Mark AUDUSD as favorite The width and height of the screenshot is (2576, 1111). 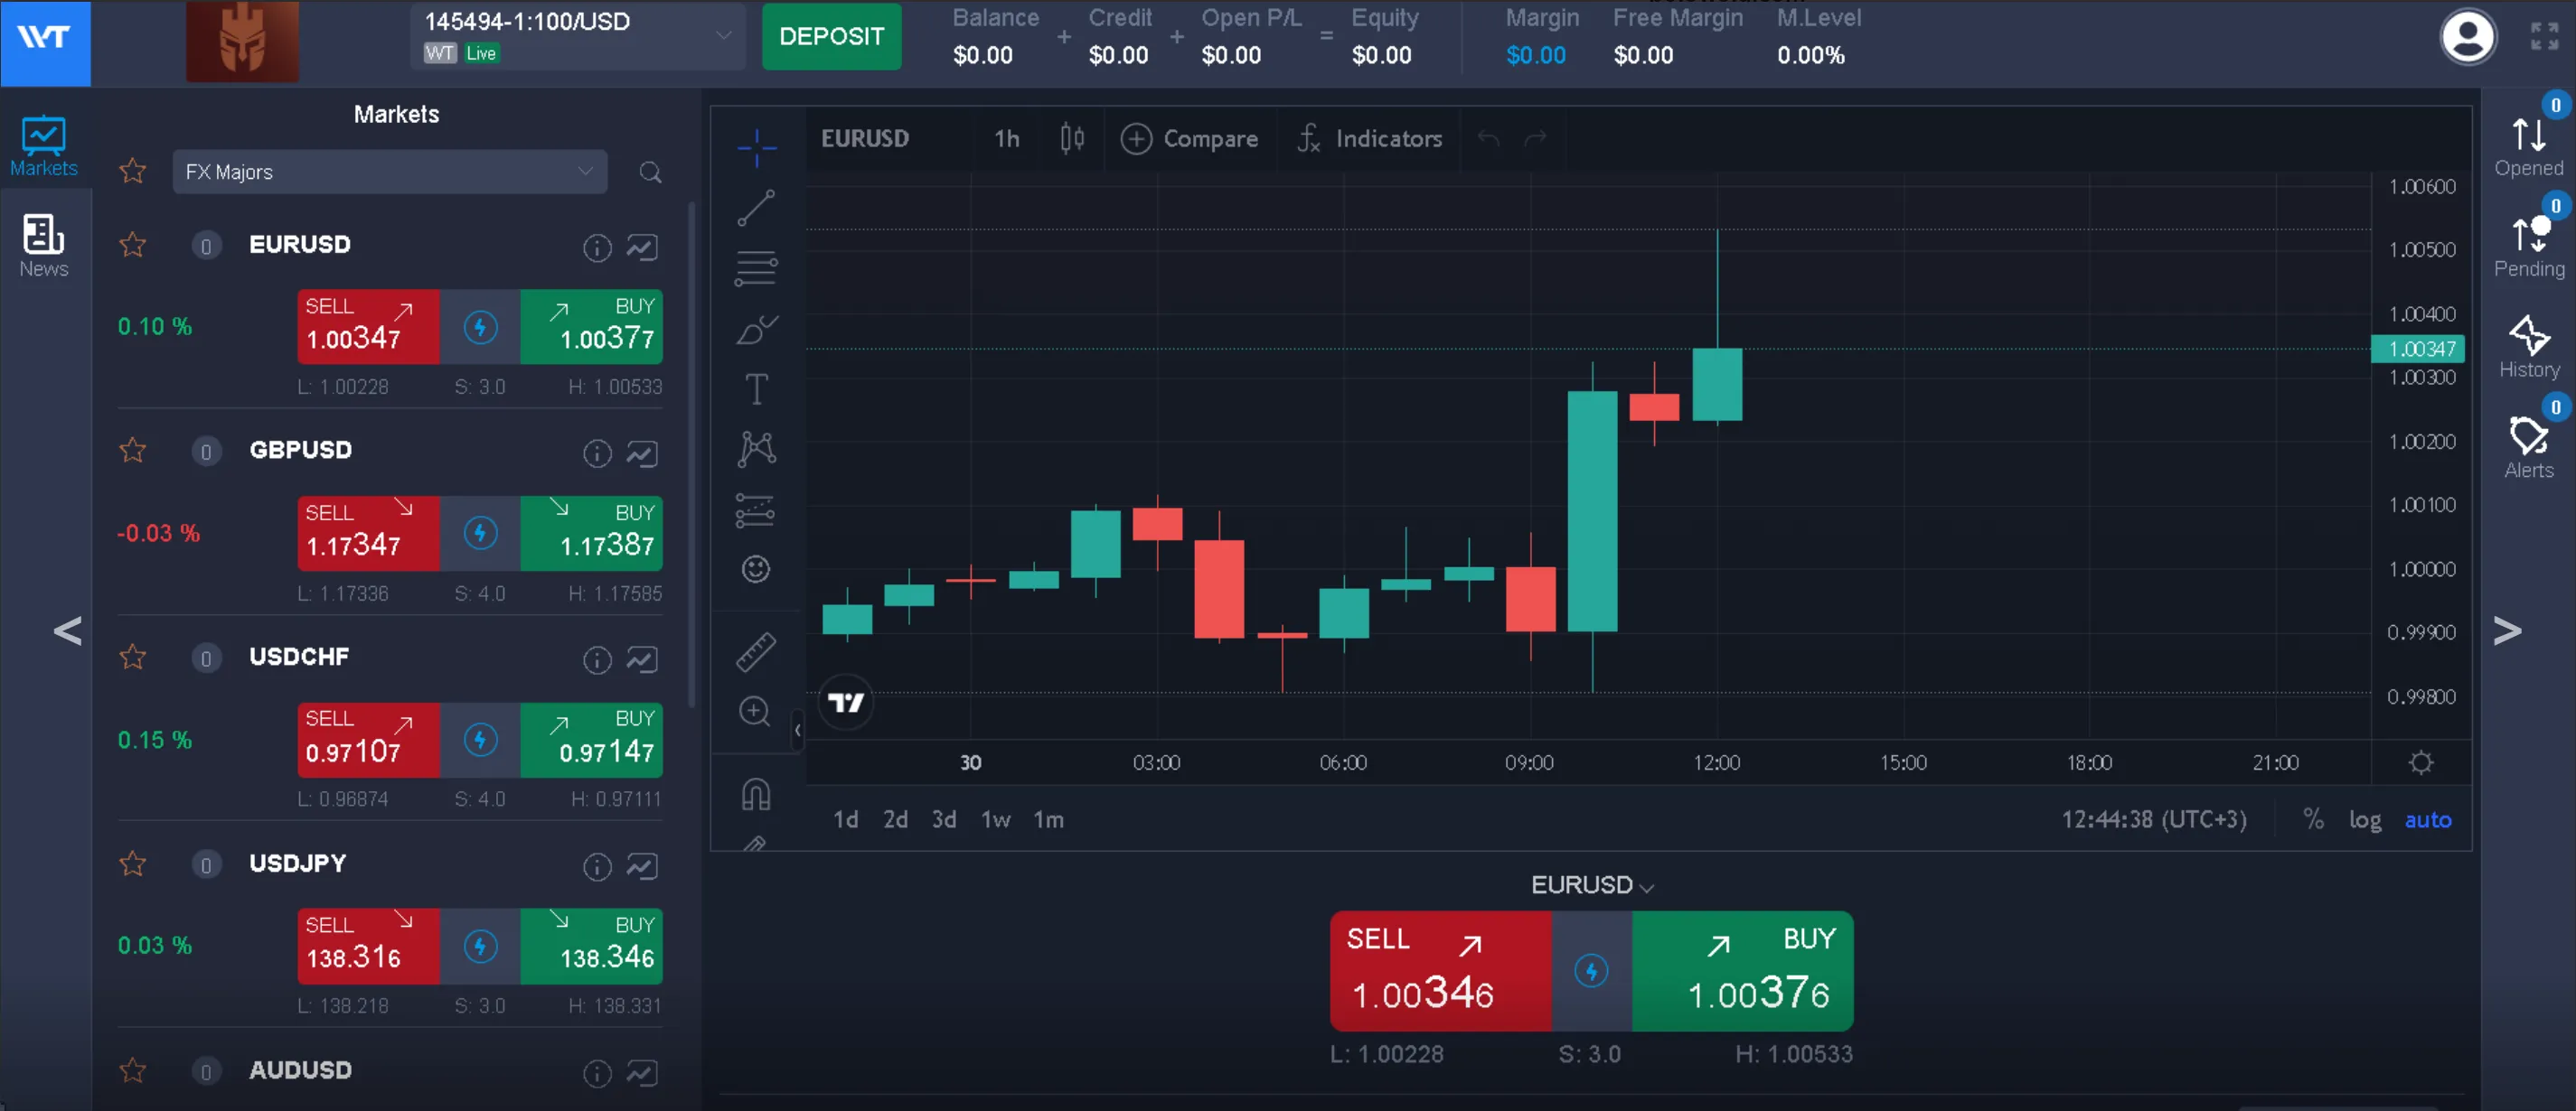point(133,1070)
